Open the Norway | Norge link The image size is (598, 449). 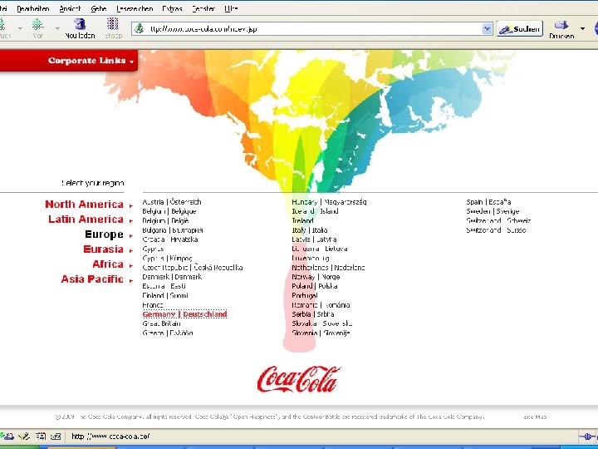(316, 277)
